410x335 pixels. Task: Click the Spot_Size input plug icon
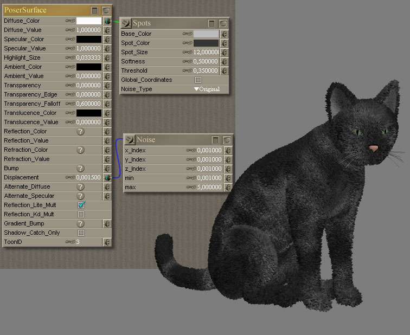pos(225,52)
